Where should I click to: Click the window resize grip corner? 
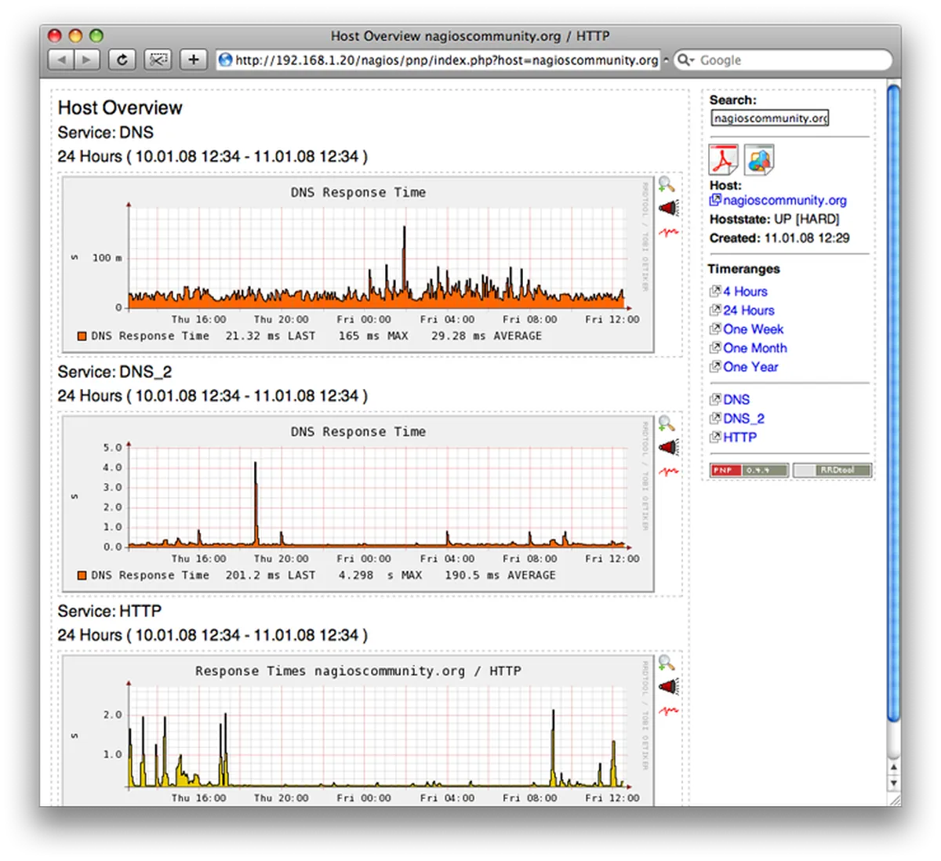[894, 799]
